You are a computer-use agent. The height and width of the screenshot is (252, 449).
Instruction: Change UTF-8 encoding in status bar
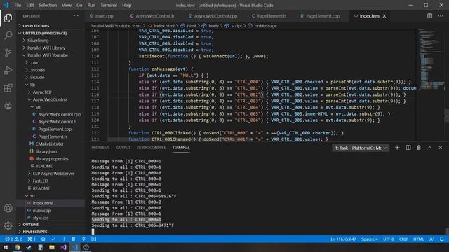click(389, 239)
